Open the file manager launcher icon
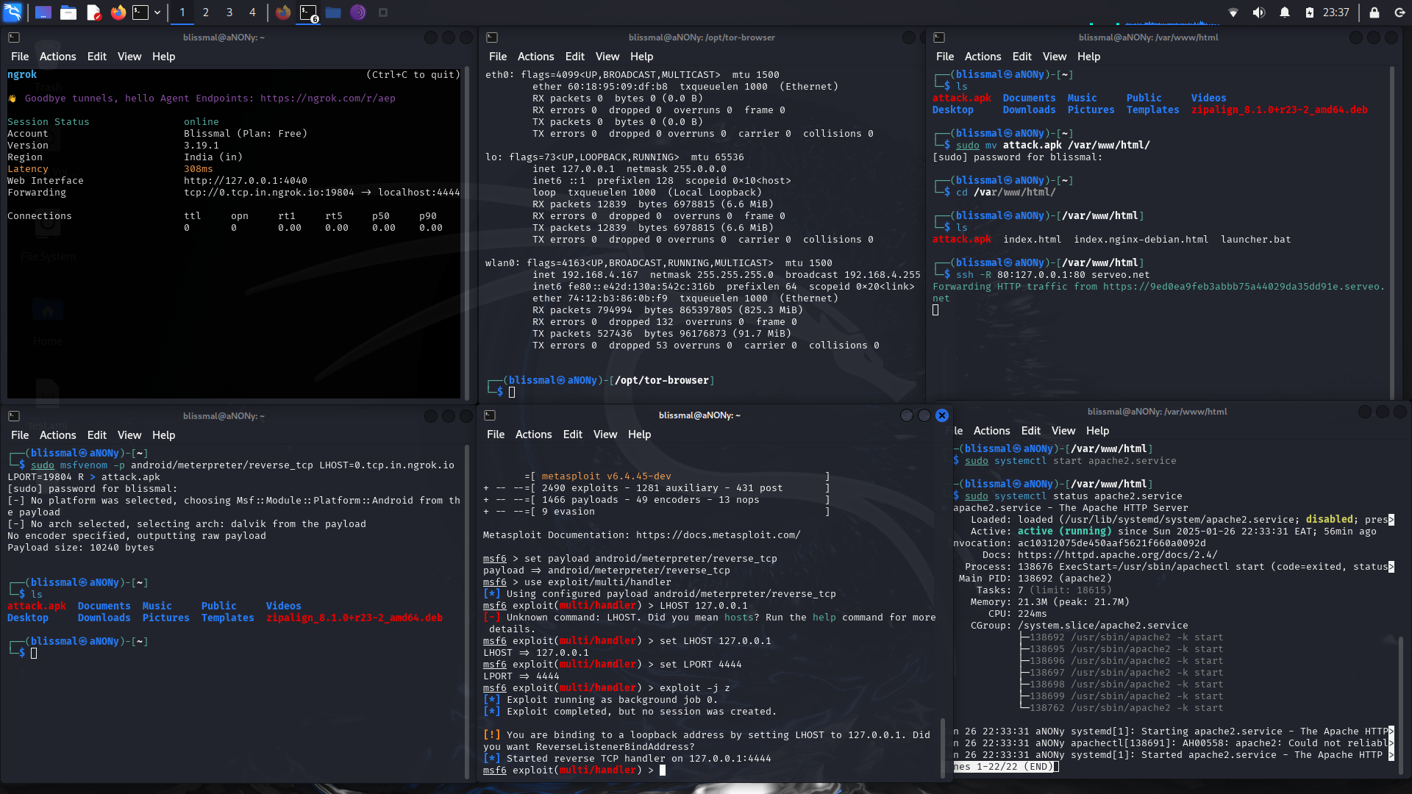This screenshot has height=794, width=1412. 68,12
